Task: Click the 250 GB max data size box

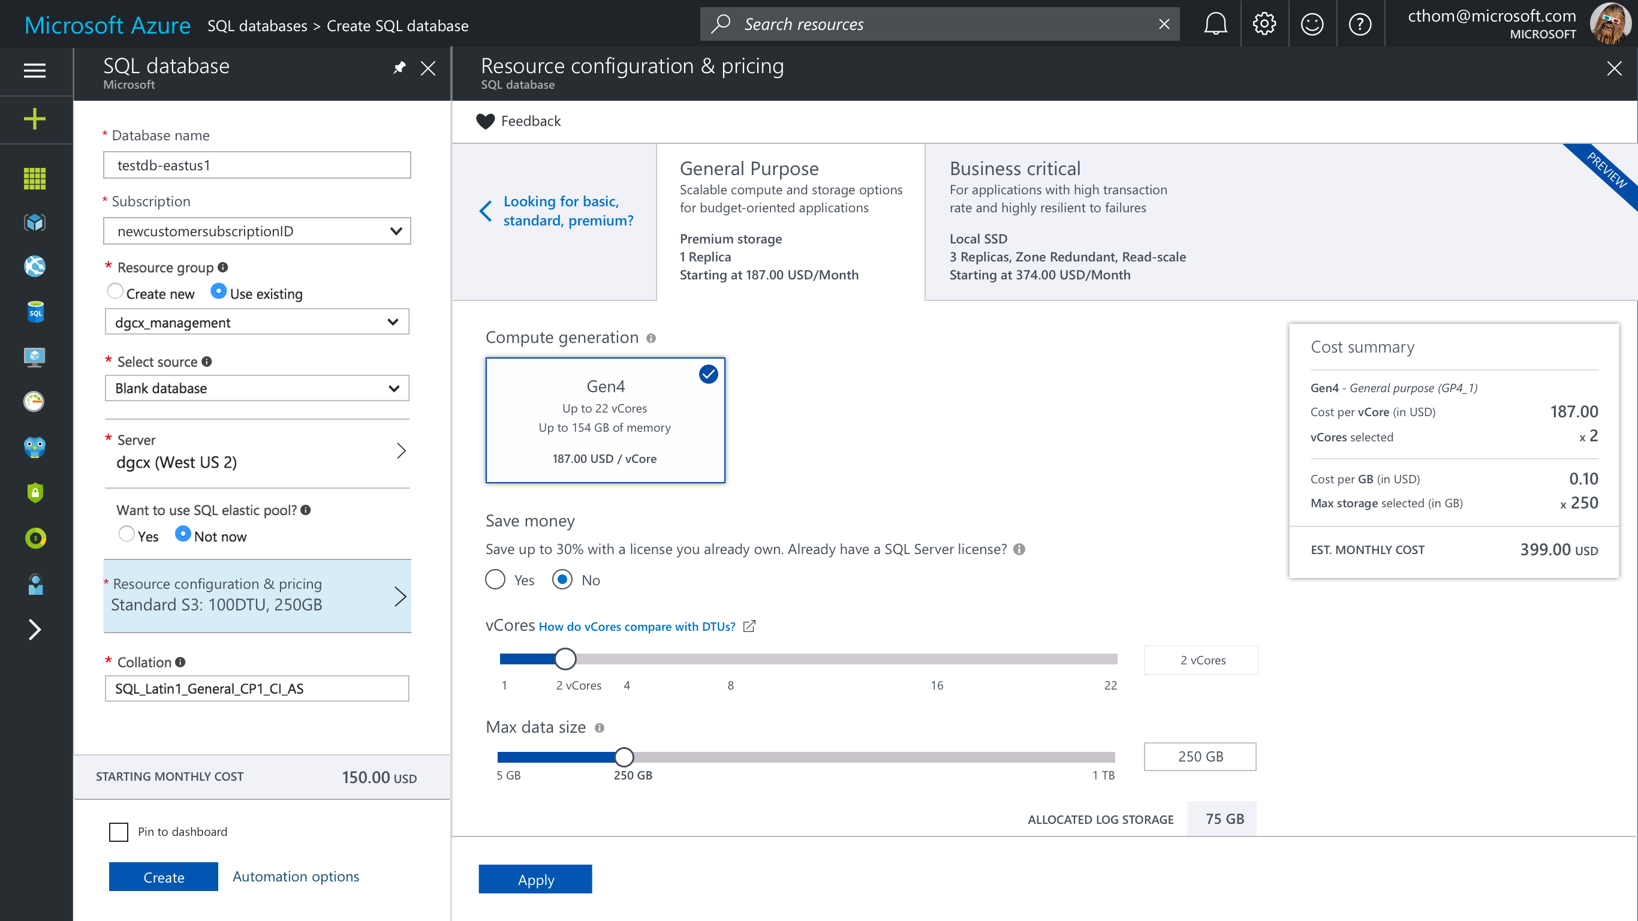Action: pos(1200,756)
